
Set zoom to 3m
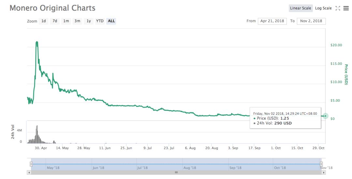coord(77,21)
